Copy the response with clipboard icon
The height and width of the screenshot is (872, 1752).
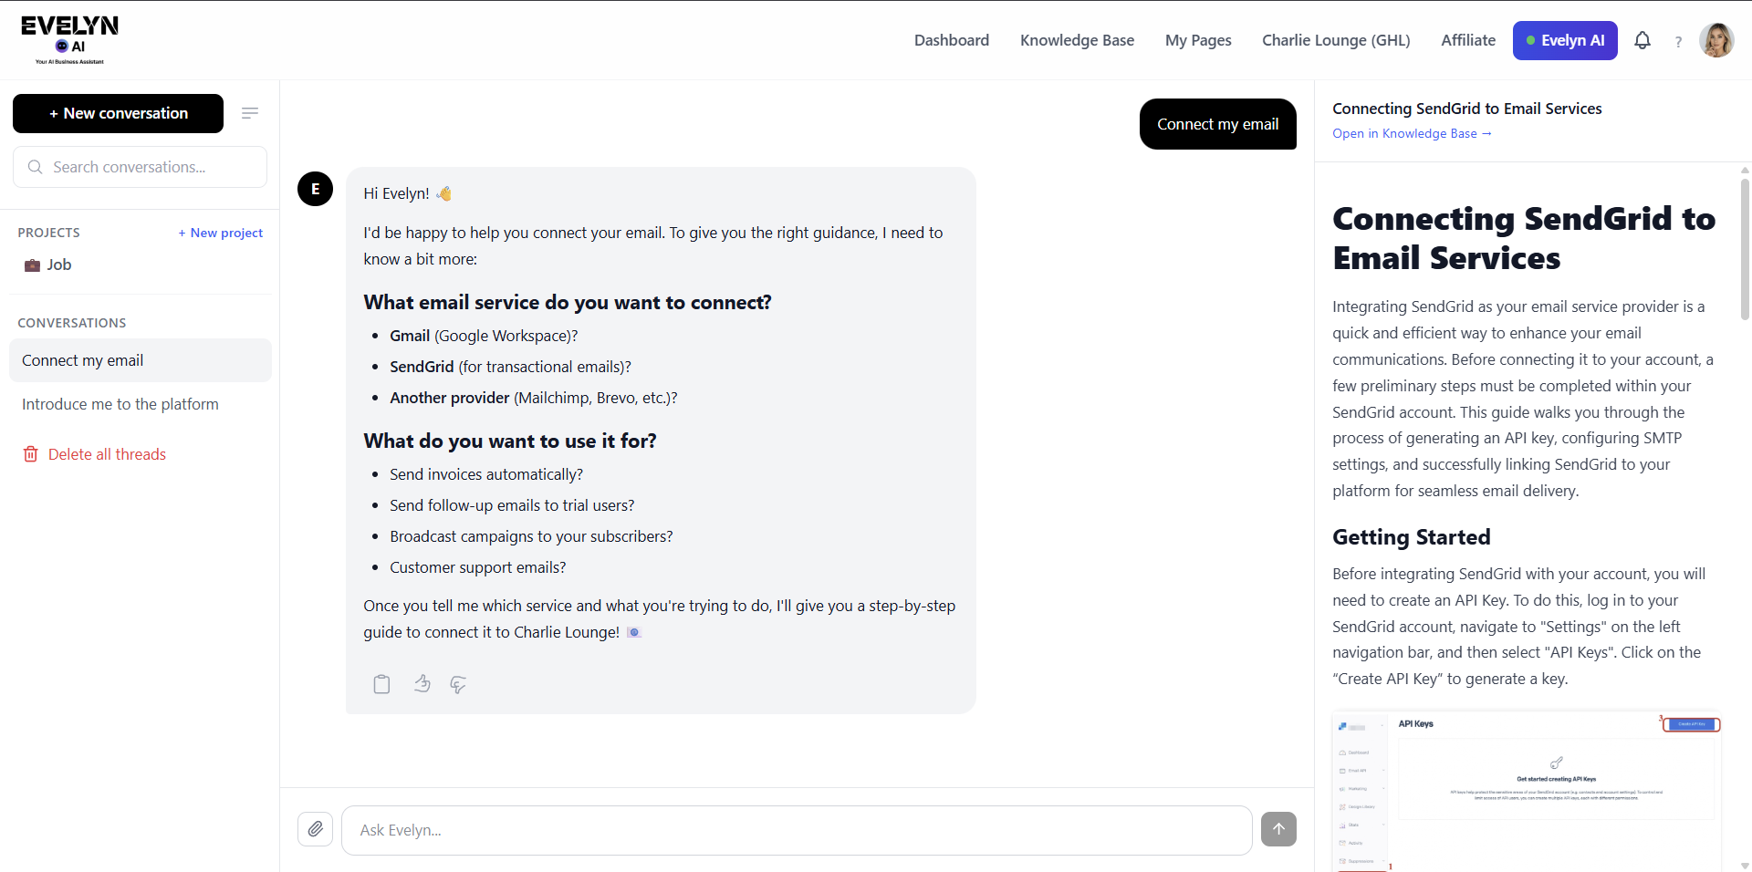click(x=381, y=684)
